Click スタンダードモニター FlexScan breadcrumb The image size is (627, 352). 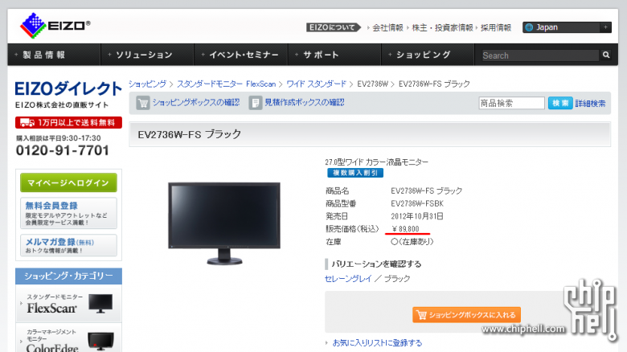227,84
